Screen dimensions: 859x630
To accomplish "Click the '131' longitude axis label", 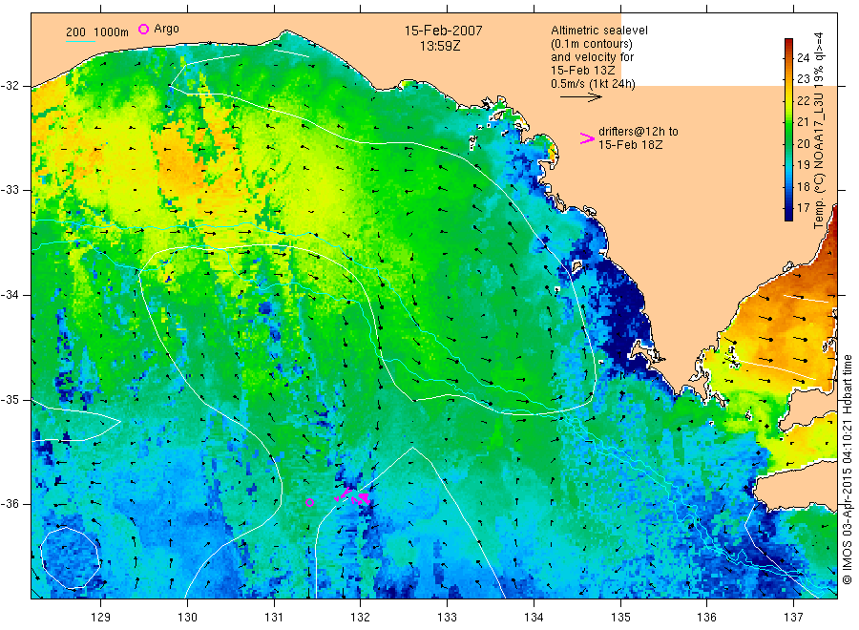I will (x=274, y=617).
